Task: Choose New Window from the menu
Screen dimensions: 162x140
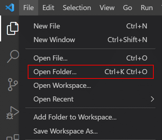Action: [90, 40]
